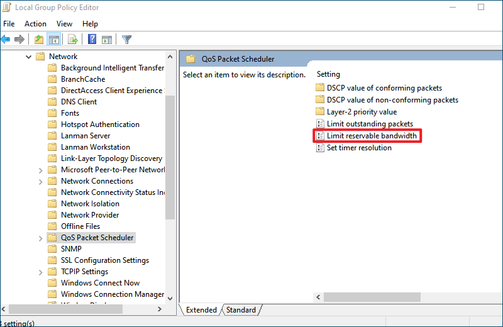Select Lanman Workstation tree item

[x=96, y=147]
